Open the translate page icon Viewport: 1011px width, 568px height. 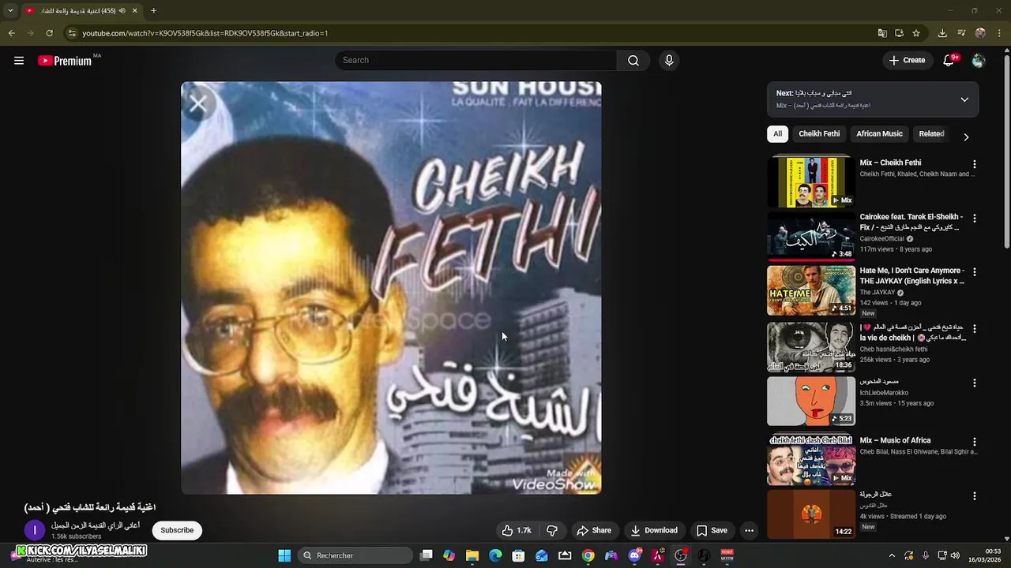[882, 33]
